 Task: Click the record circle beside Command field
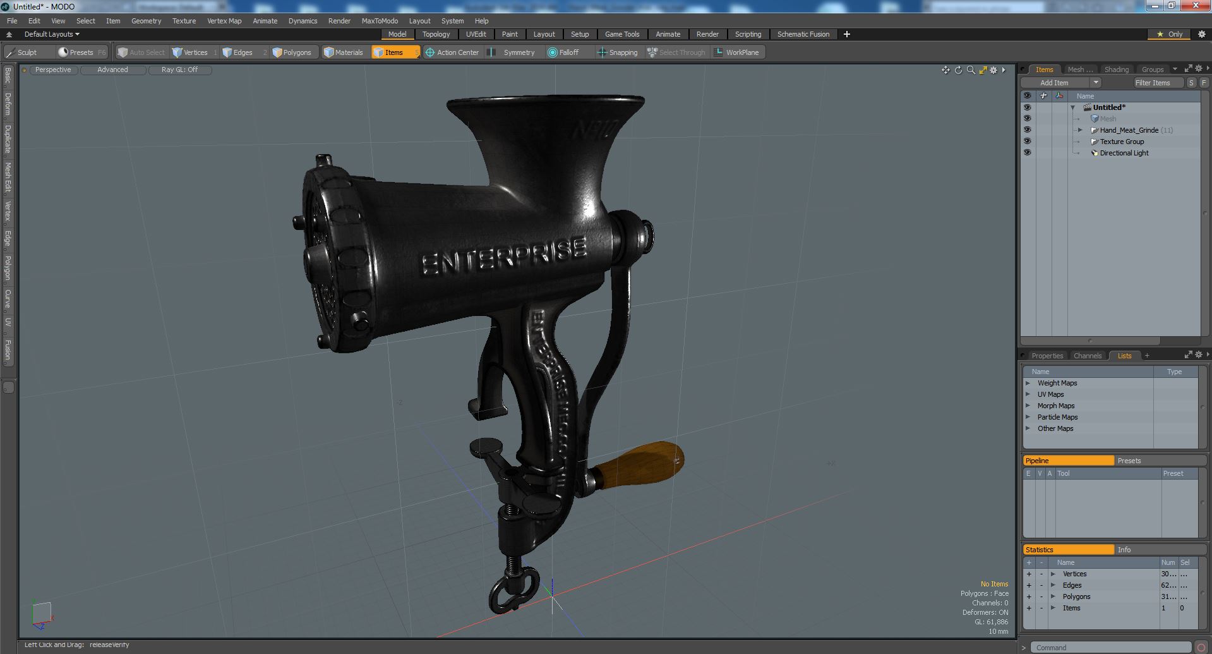[1201, 647]
